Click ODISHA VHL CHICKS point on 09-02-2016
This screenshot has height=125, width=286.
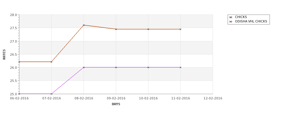[x=116, y=67]
